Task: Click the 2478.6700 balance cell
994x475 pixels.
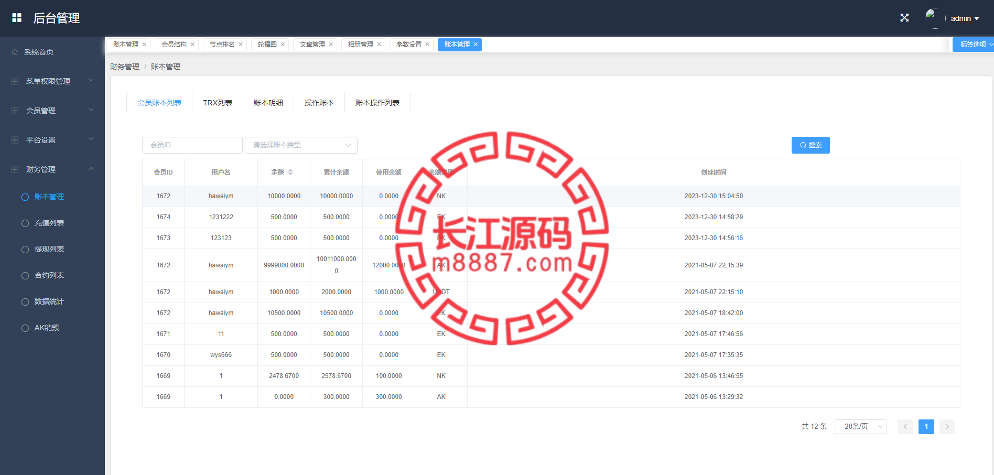Action: coord(284,376)
